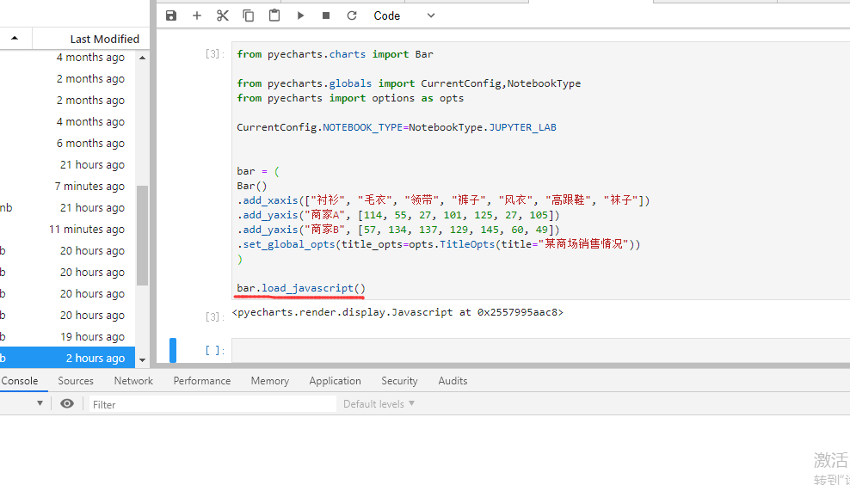Click the empty [ ] cell prompt
Viewport: 850px width, 485px height.
click(215, 351)
